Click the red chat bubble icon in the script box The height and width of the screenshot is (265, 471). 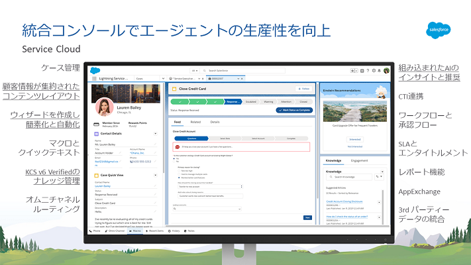point(178,147)
